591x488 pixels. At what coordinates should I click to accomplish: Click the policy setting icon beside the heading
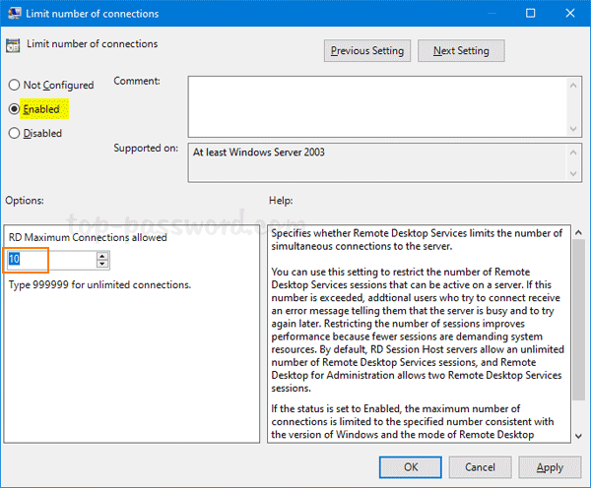point(13,45)
